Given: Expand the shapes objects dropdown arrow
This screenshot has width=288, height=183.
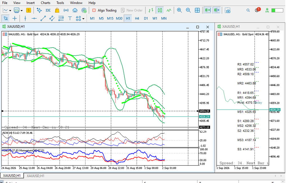Looking at the screenshot, I should click(x=83, y=19).
